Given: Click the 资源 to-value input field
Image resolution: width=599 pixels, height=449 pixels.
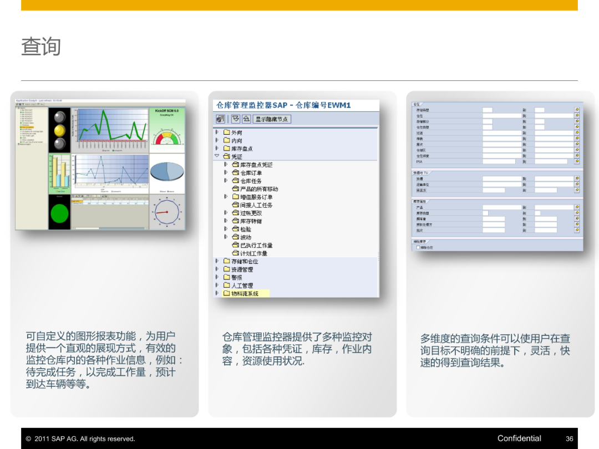Looking at the screenshot, I should 554,178.
